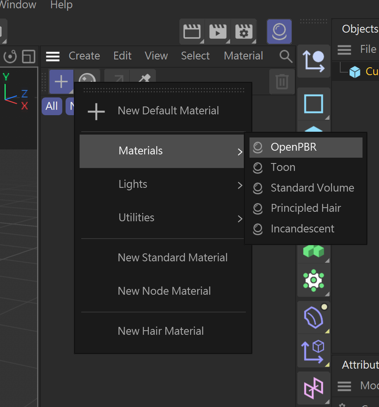Click New Node Material entry
The height and width of the screenshot is (407, 379).
coord(164,291)
